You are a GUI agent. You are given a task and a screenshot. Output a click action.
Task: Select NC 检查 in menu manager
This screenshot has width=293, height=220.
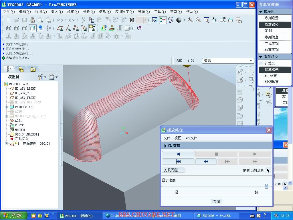coord(271,76)
